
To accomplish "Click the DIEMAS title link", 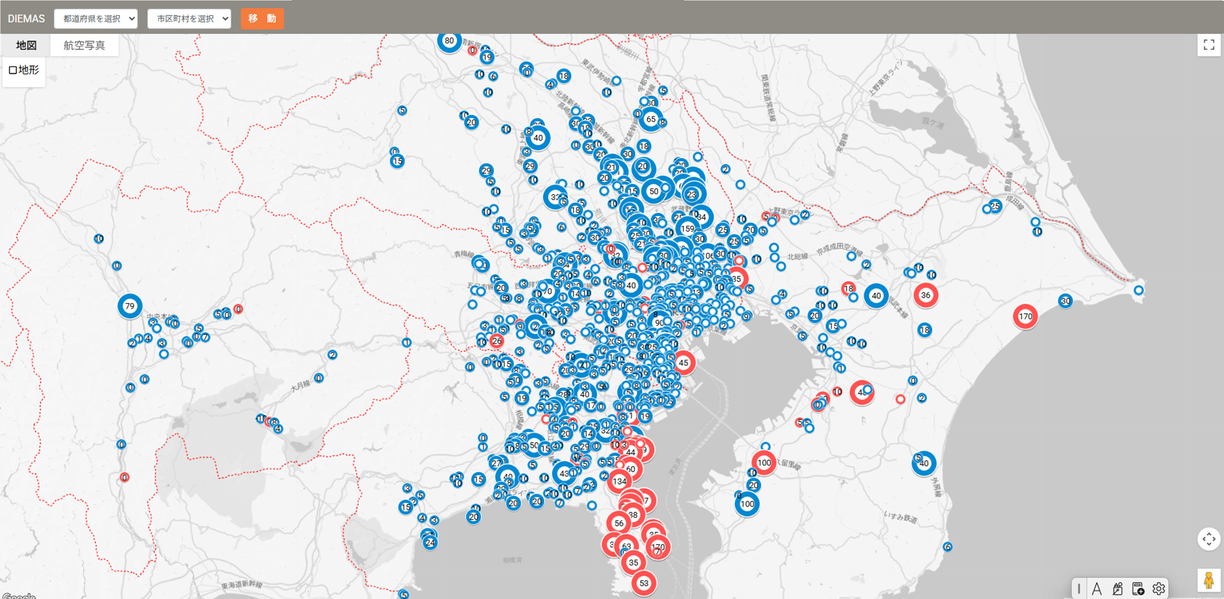I will pos(26,19).
